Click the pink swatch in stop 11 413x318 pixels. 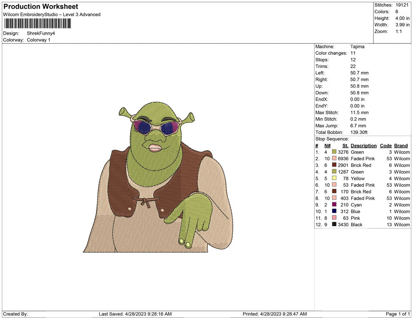(334, 217)
